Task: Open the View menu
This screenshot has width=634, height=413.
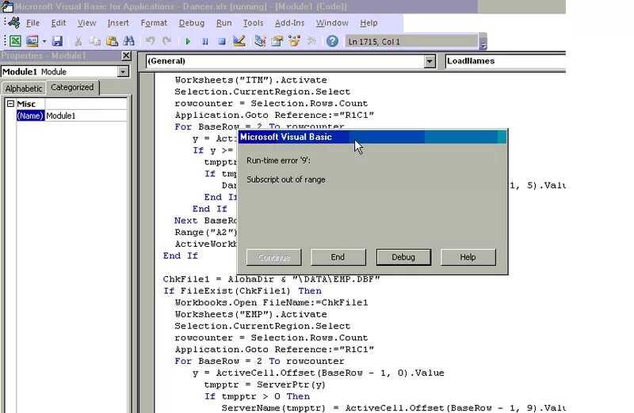Action: pyautogui.click(x=86, y=23)
